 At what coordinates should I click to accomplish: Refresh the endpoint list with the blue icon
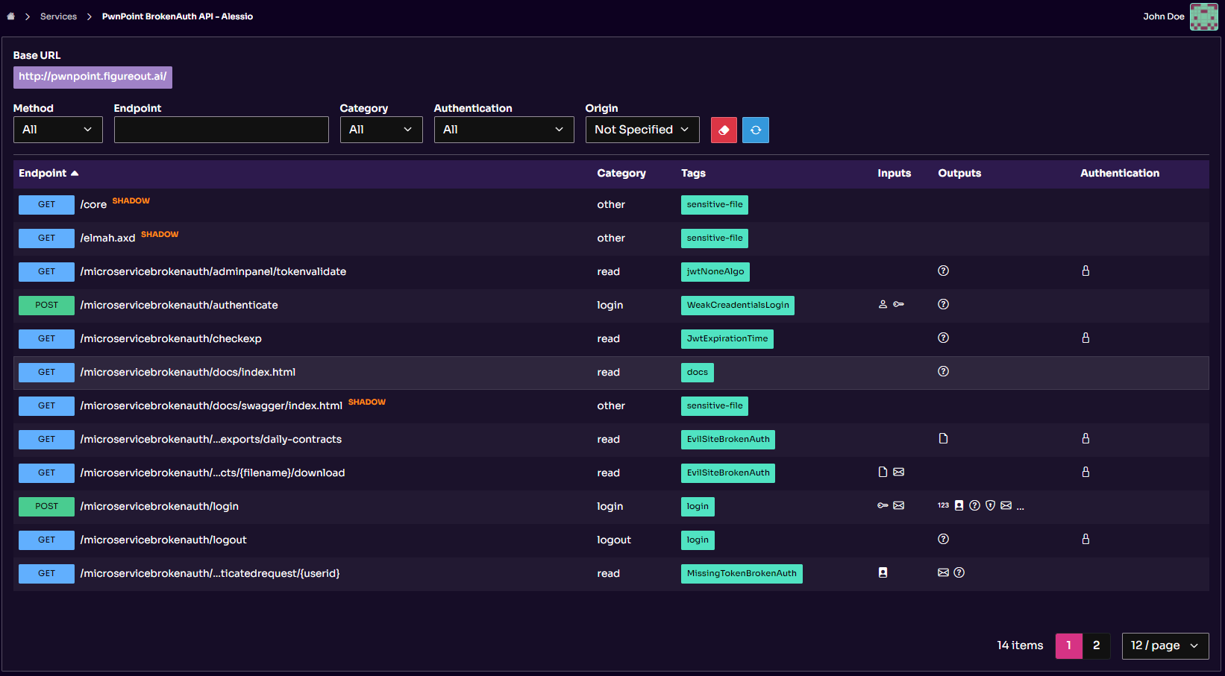click(755, 130)
